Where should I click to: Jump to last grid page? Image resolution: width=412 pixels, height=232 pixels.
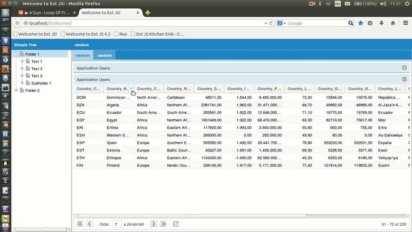[x=163, y=224]
